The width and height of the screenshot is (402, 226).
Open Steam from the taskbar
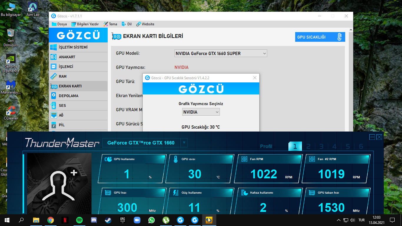click(x=108, y=220)
